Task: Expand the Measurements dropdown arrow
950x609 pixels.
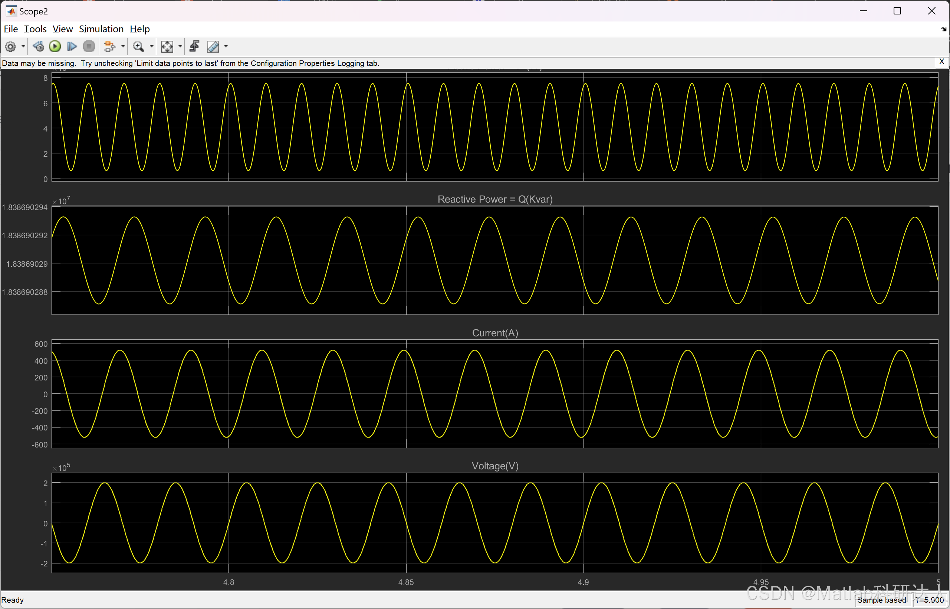Action: [226, 47]
